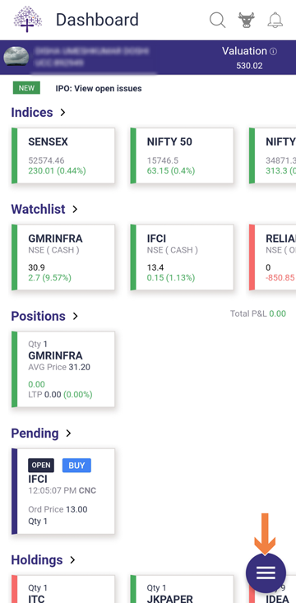The image size is (296, 603).
Task: Expand the Watchlist section chevron
Action: (75, 209)
